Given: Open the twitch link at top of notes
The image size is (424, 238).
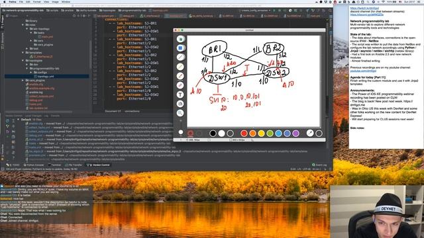Looking at the screenshot, I should coord(364,9).
